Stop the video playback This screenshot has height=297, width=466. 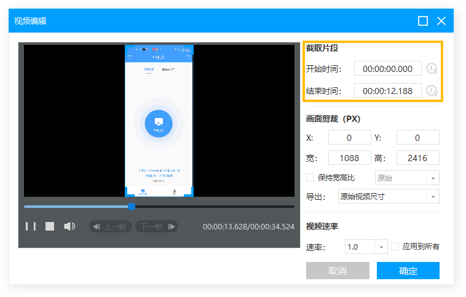click(50, 226)
